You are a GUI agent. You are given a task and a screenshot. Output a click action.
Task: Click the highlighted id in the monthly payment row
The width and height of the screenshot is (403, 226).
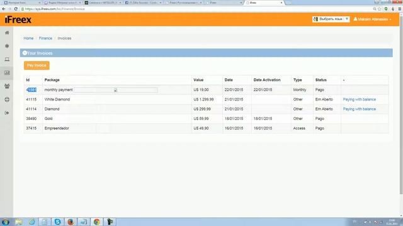pyautogui.click(x=31, y=90)
